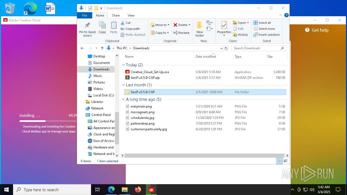Click Cut in Clipboard group
The image size is (347, 195).
126,23
